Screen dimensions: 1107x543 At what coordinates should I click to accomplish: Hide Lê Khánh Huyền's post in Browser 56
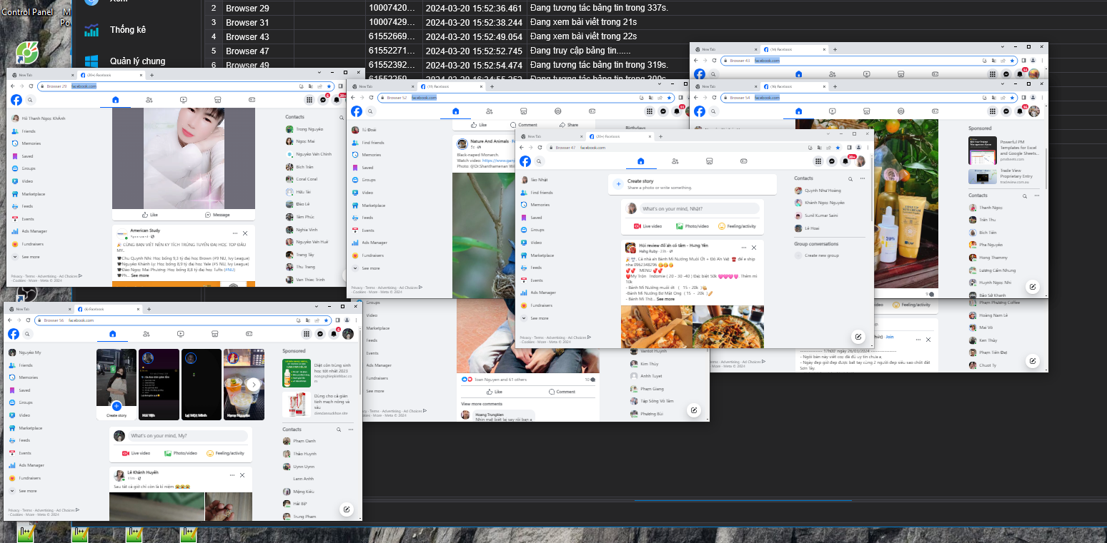point(242,475)
